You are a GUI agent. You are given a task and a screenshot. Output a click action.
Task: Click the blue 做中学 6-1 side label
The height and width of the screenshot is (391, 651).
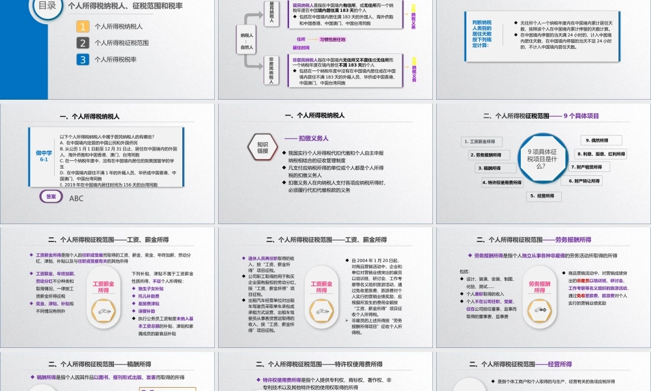[x=44, y=157]
